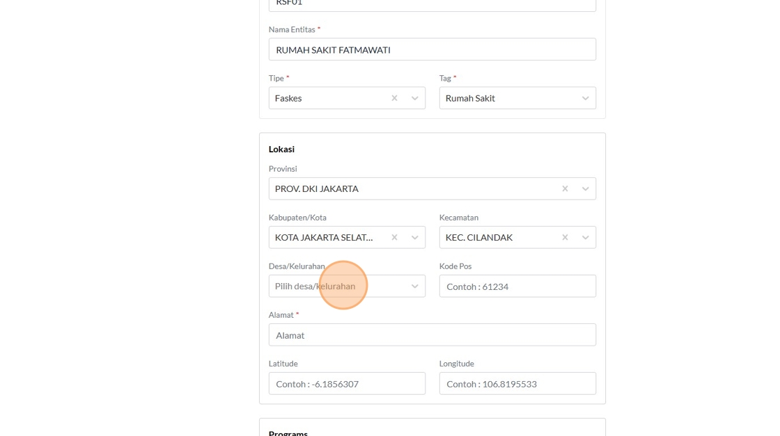Image resolution: width=780 pixels, height=436 pixels.
Task: Click the "PROV. DKI JAKARTA" selected value
Action: point(317,188)
